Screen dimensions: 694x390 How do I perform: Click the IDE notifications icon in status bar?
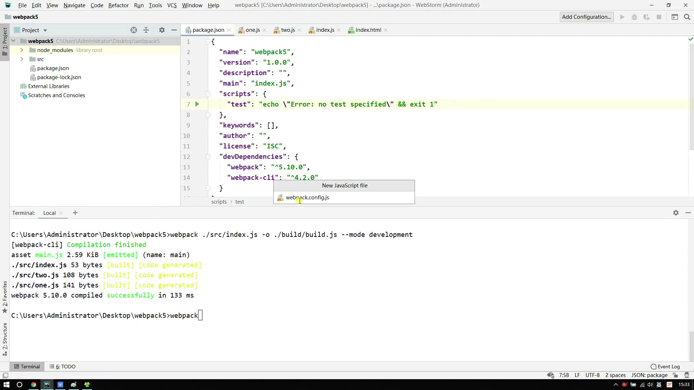[x=687, y=375]
